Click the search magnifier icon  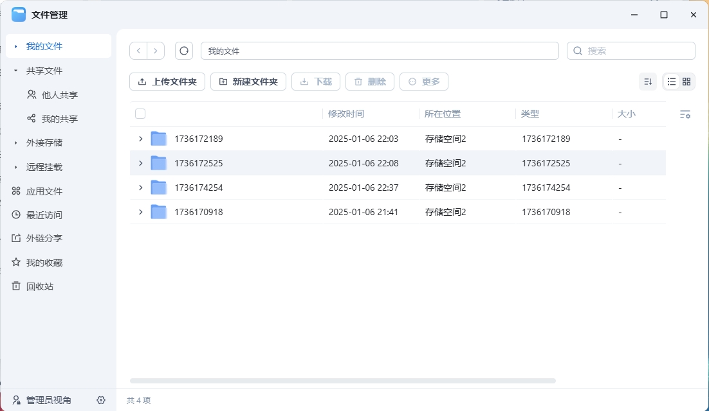tap(577, 51)
